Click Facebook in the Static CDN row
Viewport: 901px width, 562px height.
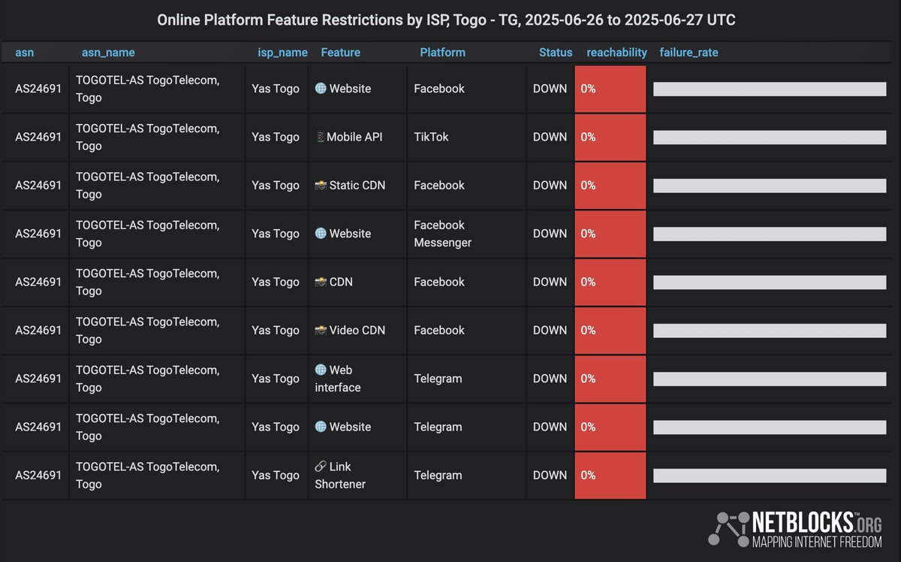(x=439, y=185)
